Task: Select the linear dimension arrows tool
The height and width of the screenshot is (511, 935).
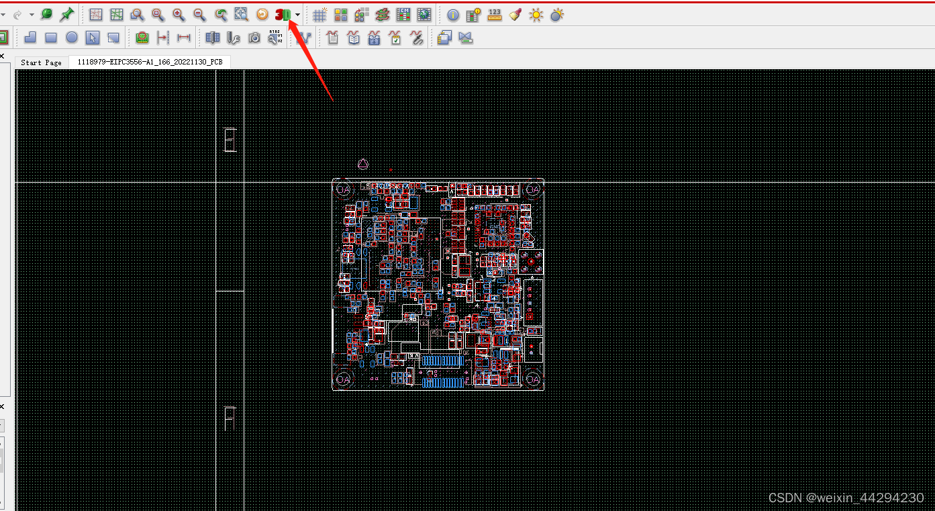Action: pos(183,38)
